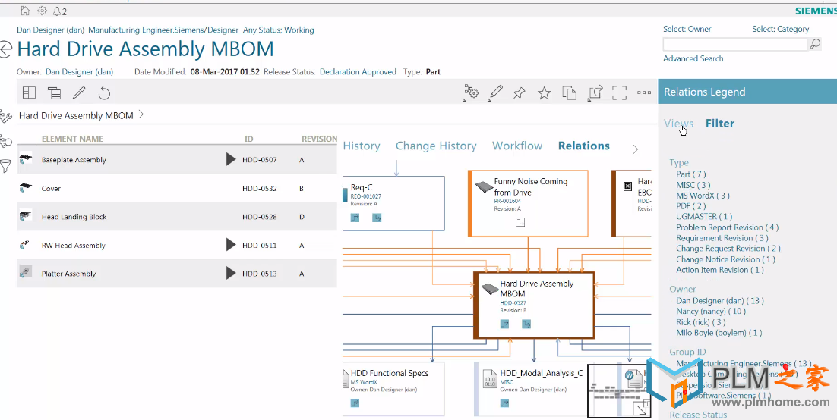This screenshot has height=420, width=837.
Task: Filter by Action Item Revision ( 1 )
Action: coord(719,270)
